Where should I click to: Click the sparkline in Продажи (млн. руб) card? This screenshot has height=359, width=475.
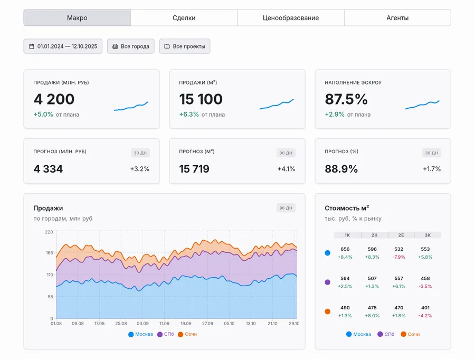pyautogui.click(x=131, y=106)
